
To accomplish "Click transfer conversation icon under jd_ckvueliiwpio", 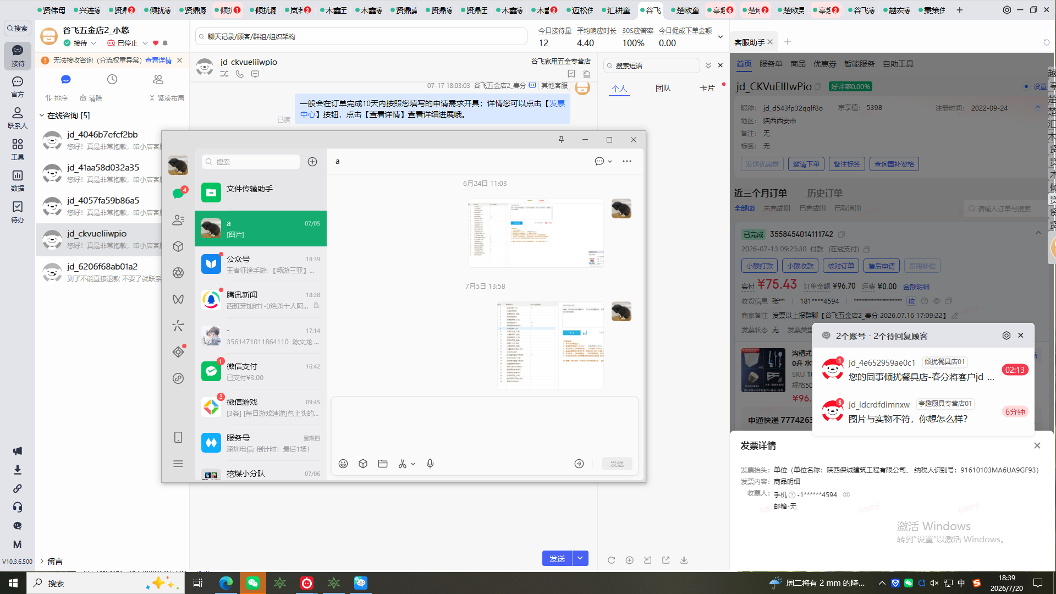I will 224,74.
